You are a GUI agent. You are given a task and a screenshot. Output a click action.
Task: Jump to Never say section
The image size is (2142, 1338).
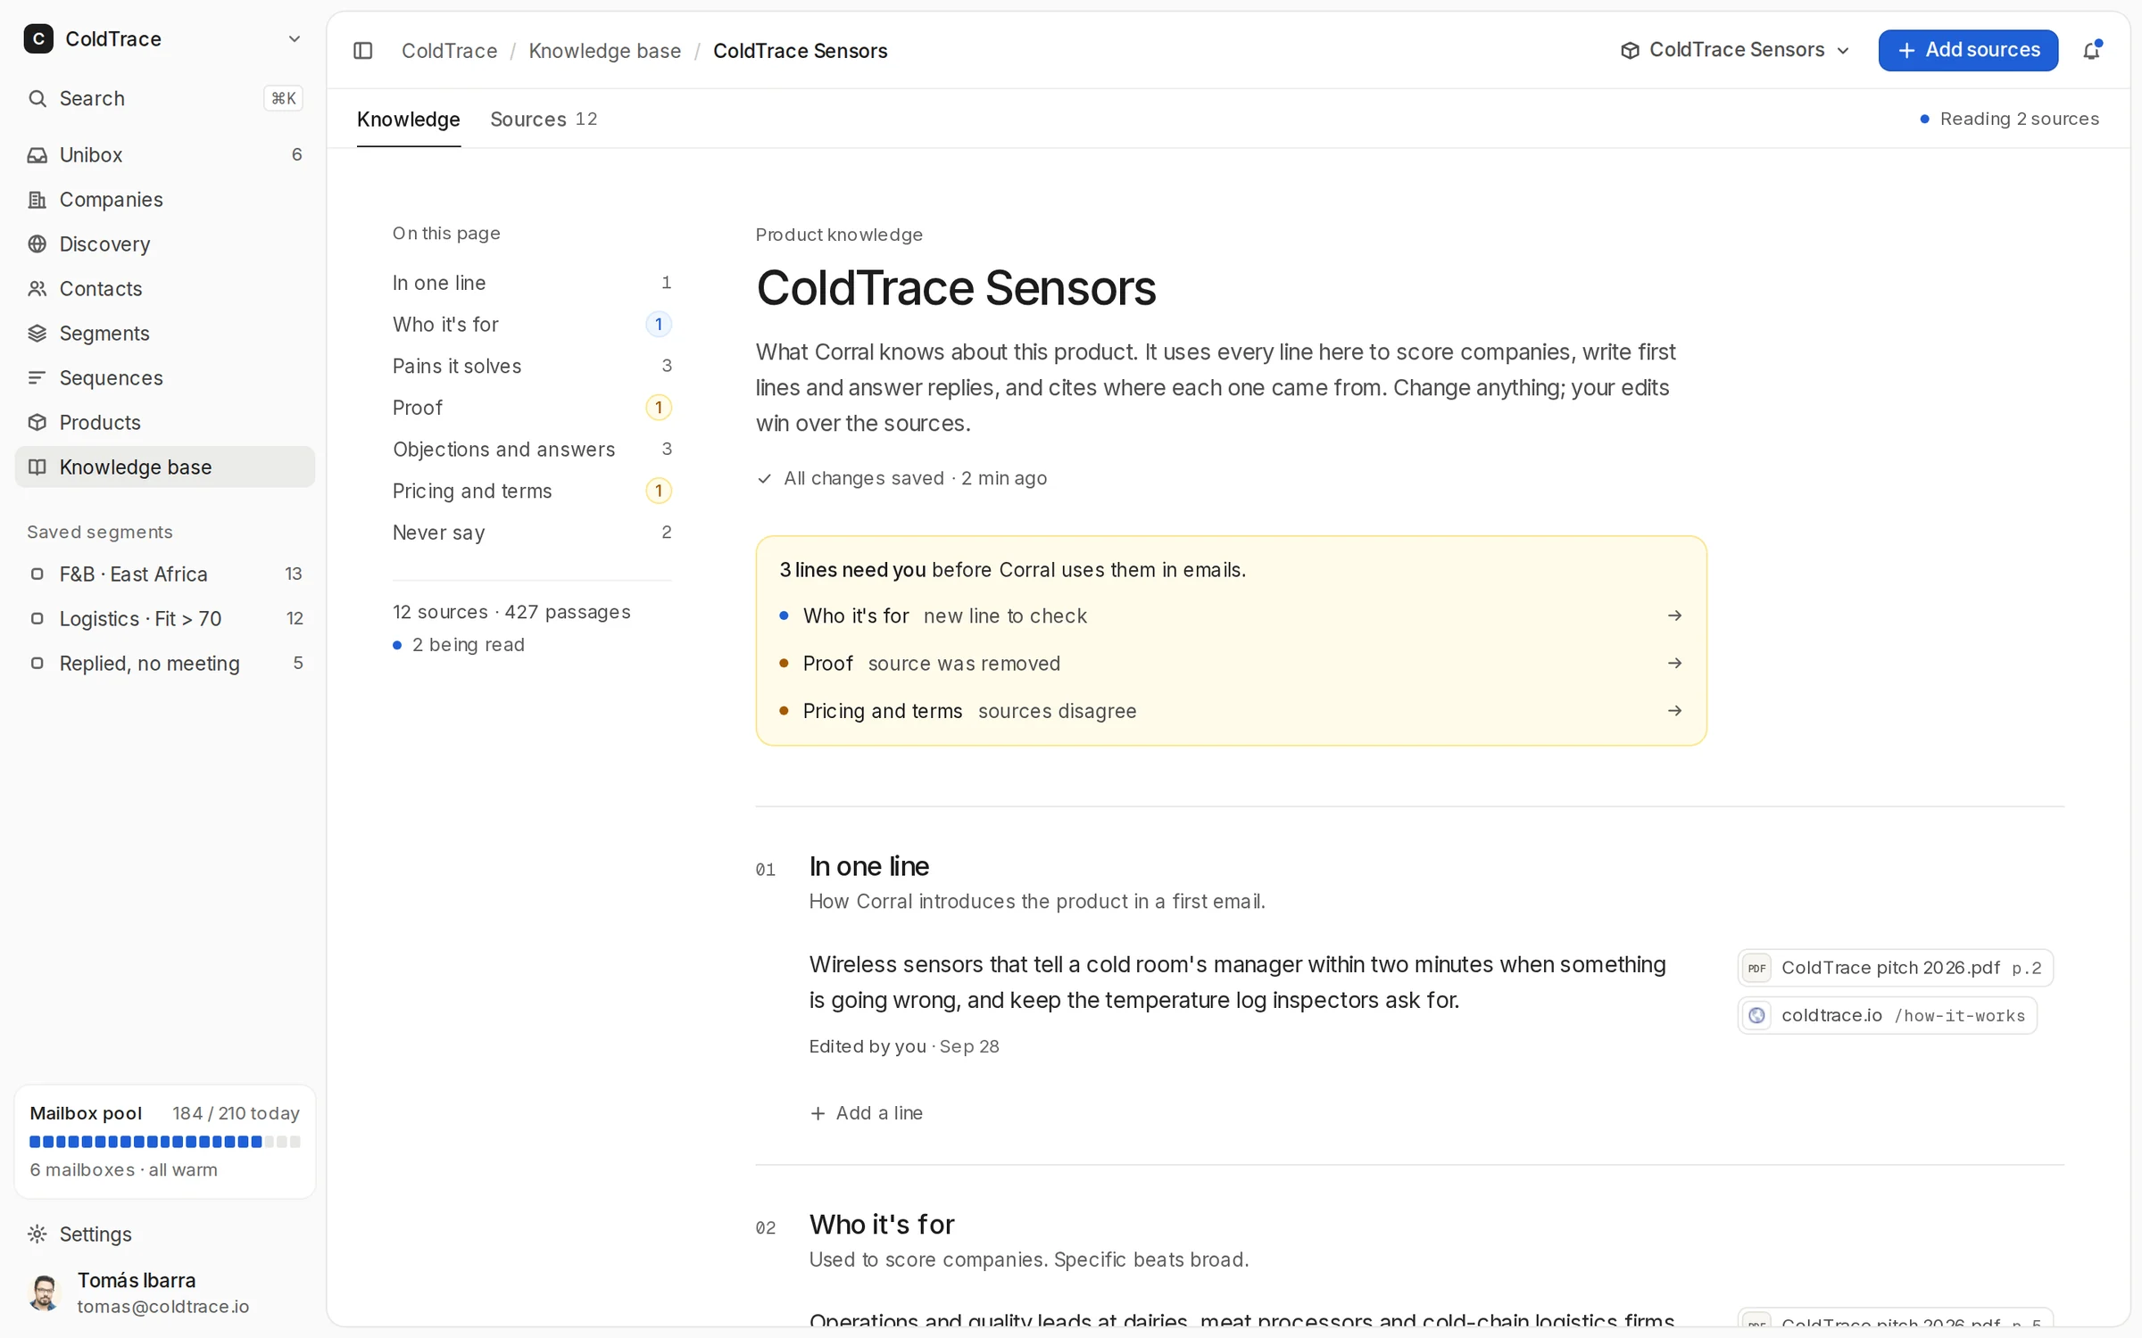pos(532,533)
